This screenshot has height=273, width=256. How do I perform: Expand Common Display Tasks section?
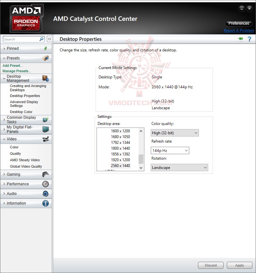click(4, 120)
